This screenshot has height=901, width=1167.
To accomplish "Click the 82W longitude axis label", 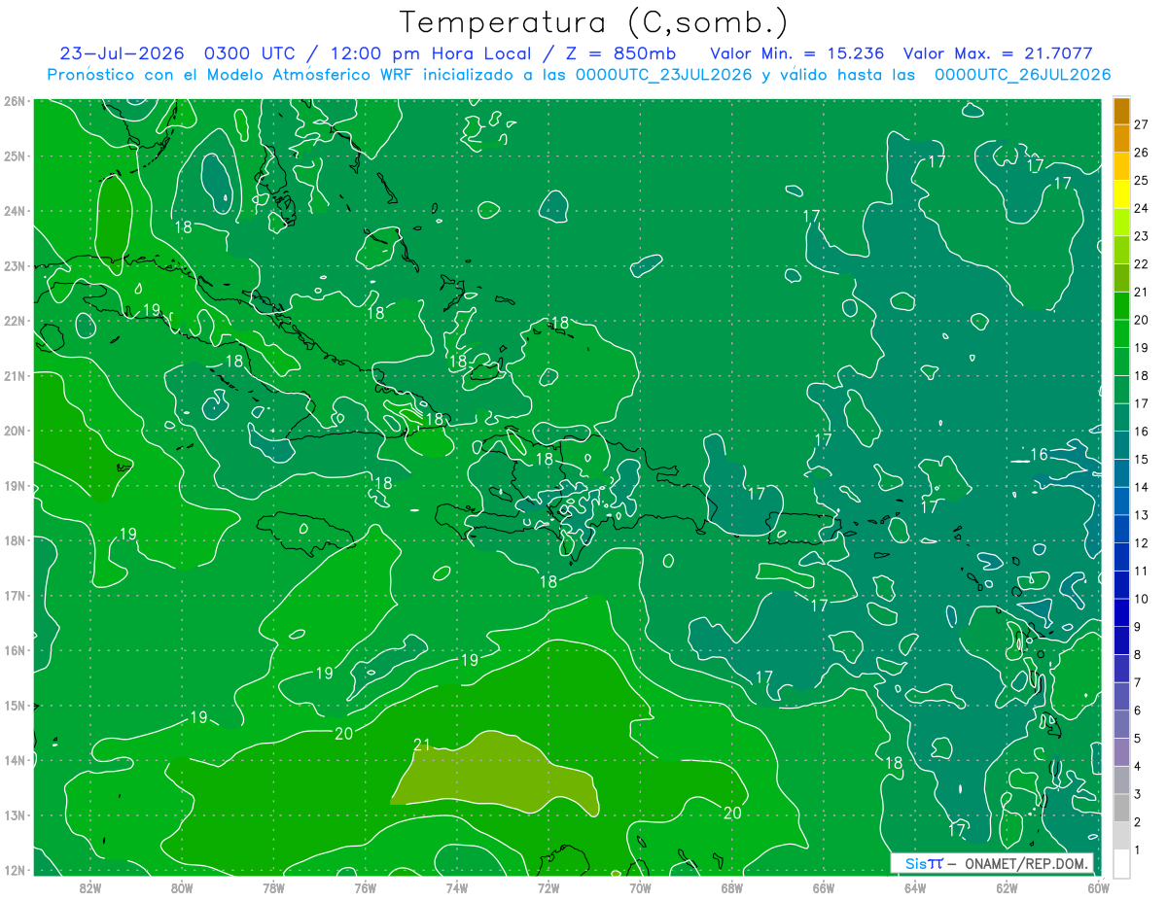I will click(90, 886).
